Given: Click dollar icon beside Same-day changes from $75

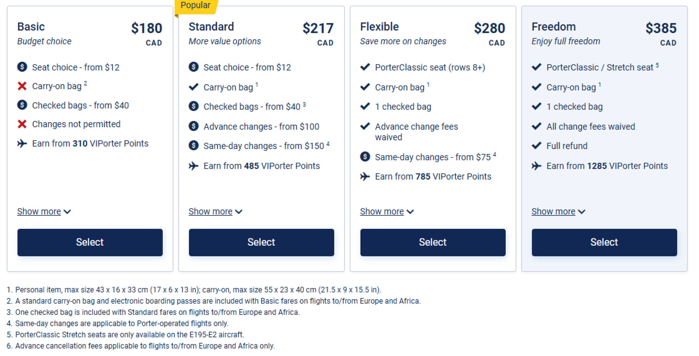Looking at the screenshot, I should point(365,157).
